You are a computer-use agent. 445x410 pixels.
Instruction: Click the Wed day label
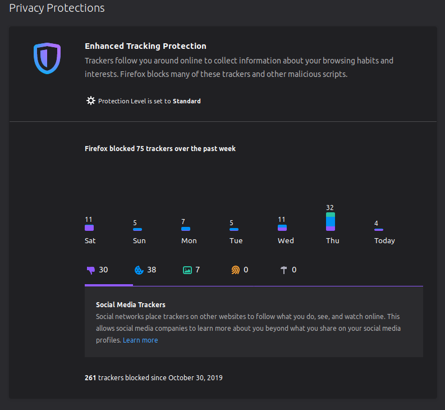pyautogui.click(x=286, y=240)
